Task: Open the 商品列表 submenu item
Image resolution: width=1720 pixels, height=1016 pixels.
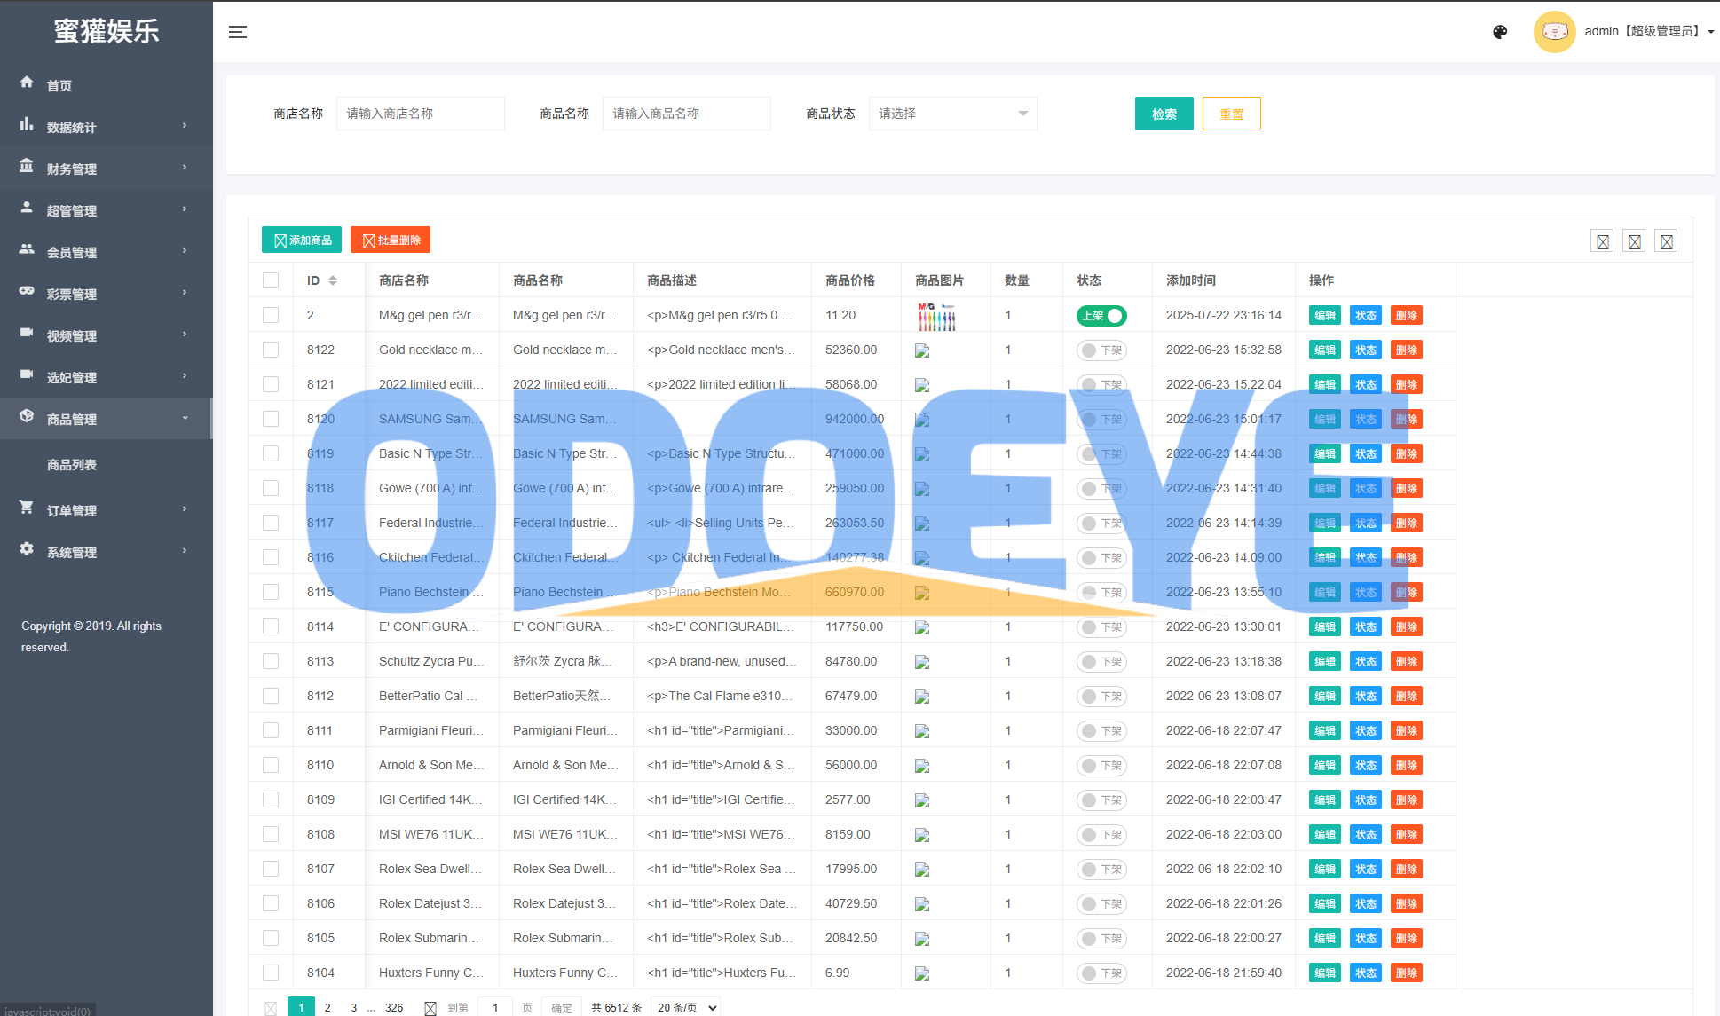Action: point(72,465)
